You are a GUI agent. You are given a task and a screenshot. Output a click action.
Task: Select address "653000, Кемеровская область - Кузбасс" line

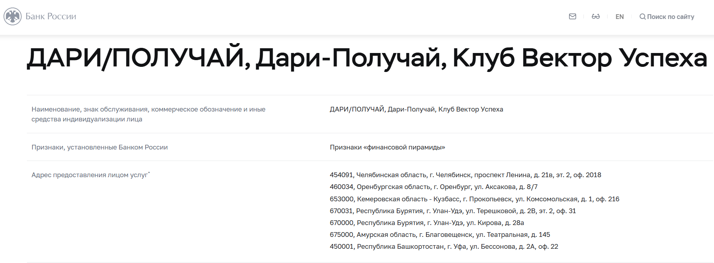pyautogui.click(x=475, y=199)
